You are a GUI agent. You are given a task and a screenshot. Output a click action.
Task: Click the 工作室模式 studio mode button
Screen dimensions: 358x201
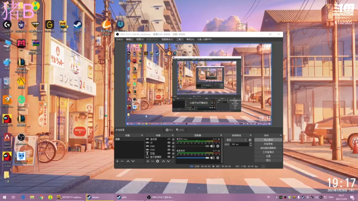[x=268, y=152]
